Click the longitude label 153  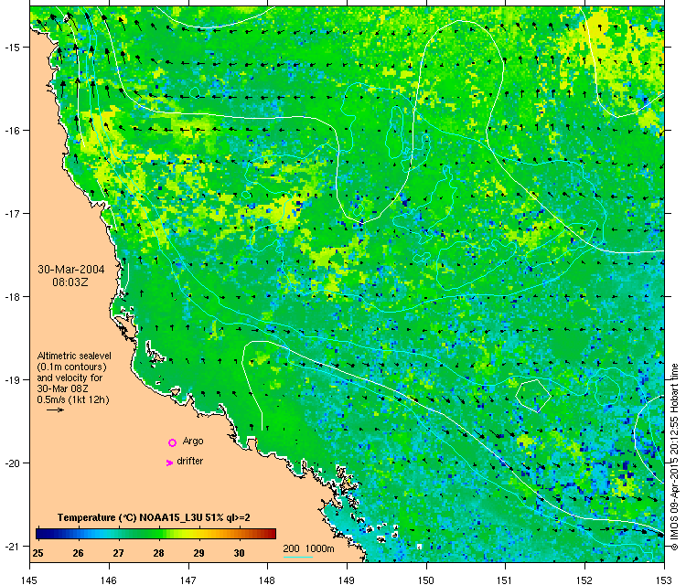pos(664,580)
